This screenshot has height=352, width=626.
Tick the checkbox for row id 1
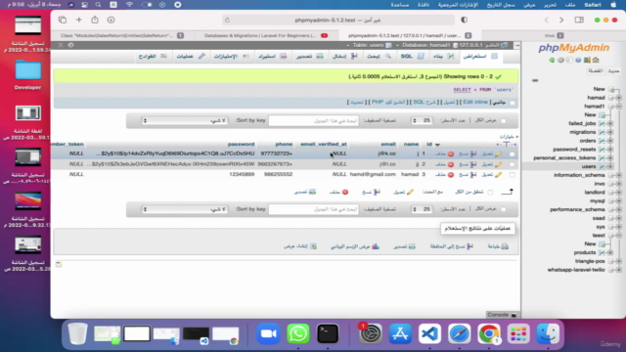click(x=512, y=154)
